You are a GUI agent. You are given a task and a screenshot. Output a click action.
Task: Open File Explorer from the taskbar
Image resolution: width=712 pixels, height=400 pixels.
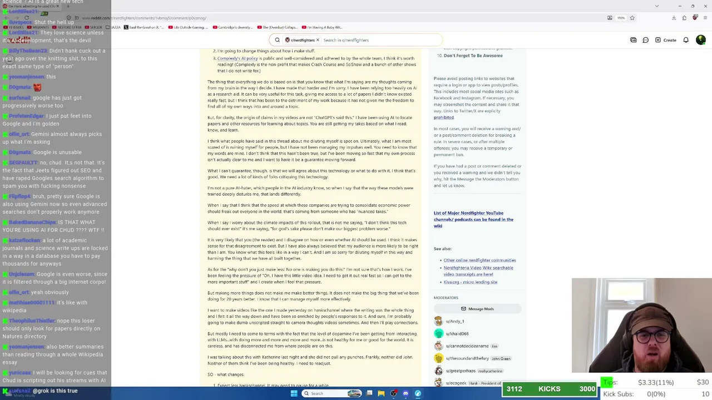pos(381,393)
